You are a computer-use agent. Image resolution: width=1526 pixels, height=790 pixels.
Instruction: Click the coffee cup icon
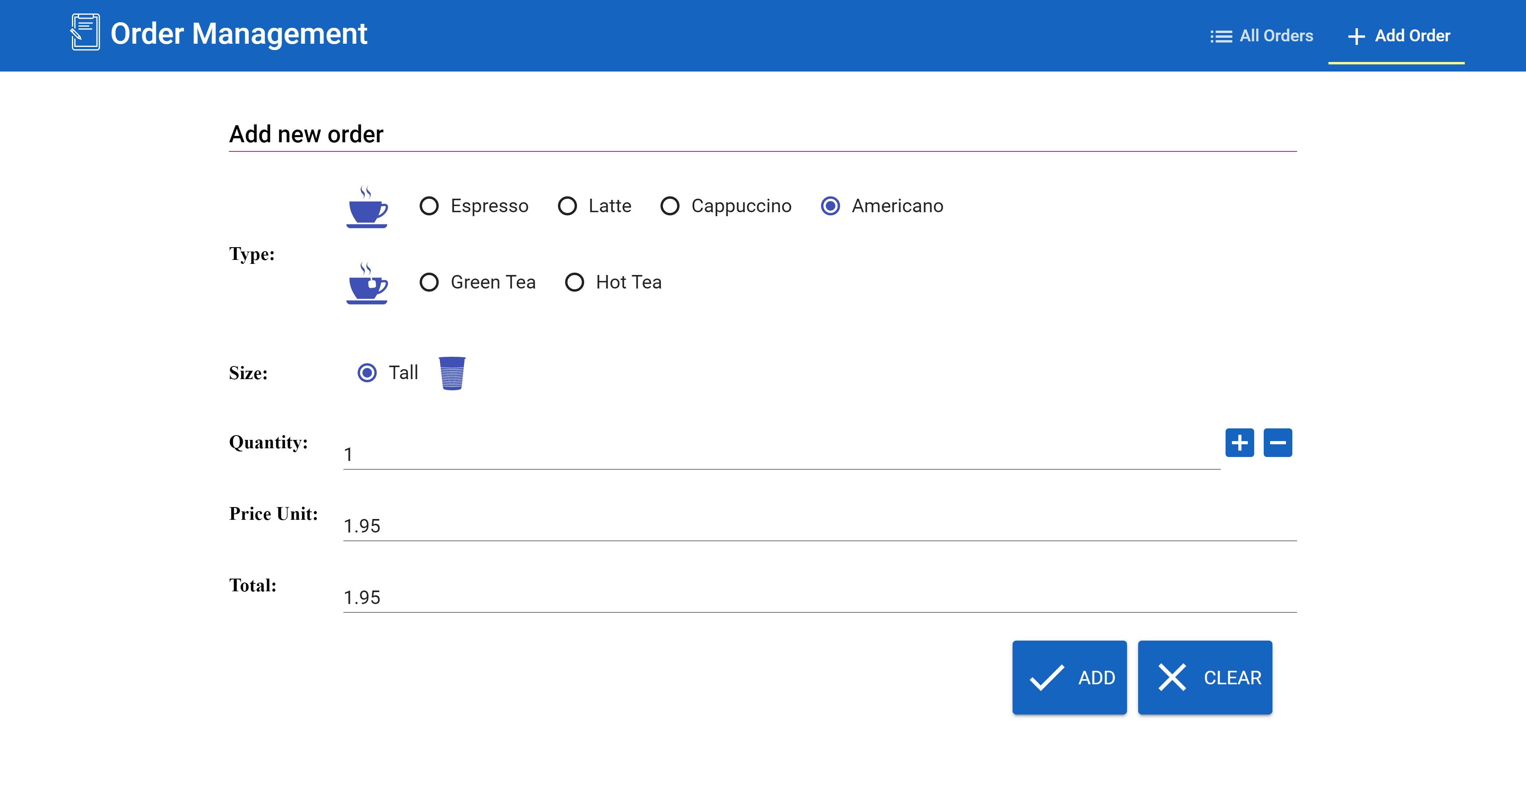tap(367, 207)
